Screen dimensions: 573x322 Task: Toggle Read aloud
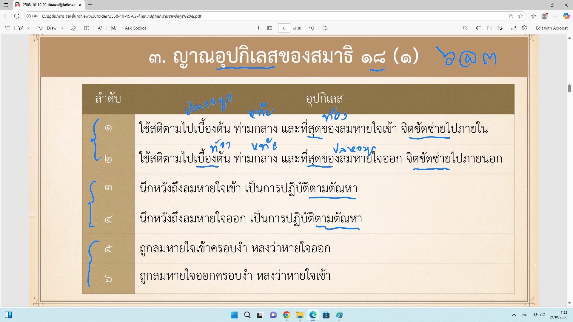(100, 28)
